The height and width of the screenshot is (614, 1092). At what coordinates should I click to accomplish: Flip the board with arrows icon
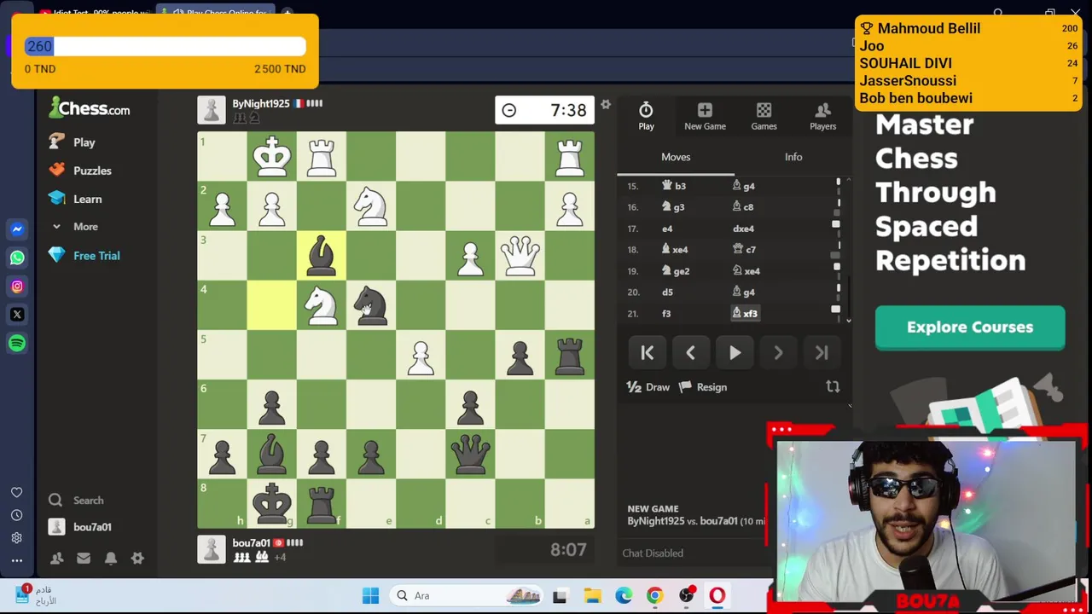(x=833, y=386)
